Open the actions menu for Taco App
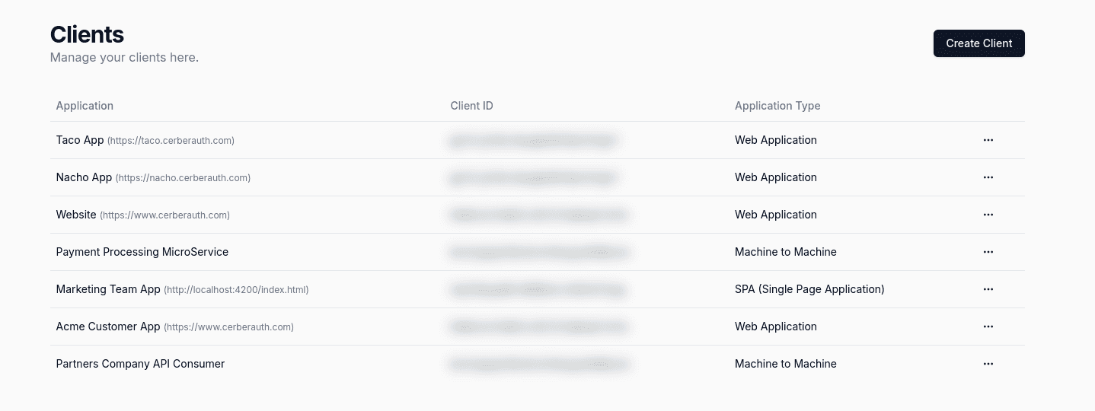The image size is (1095, 411). pos(988,140)
